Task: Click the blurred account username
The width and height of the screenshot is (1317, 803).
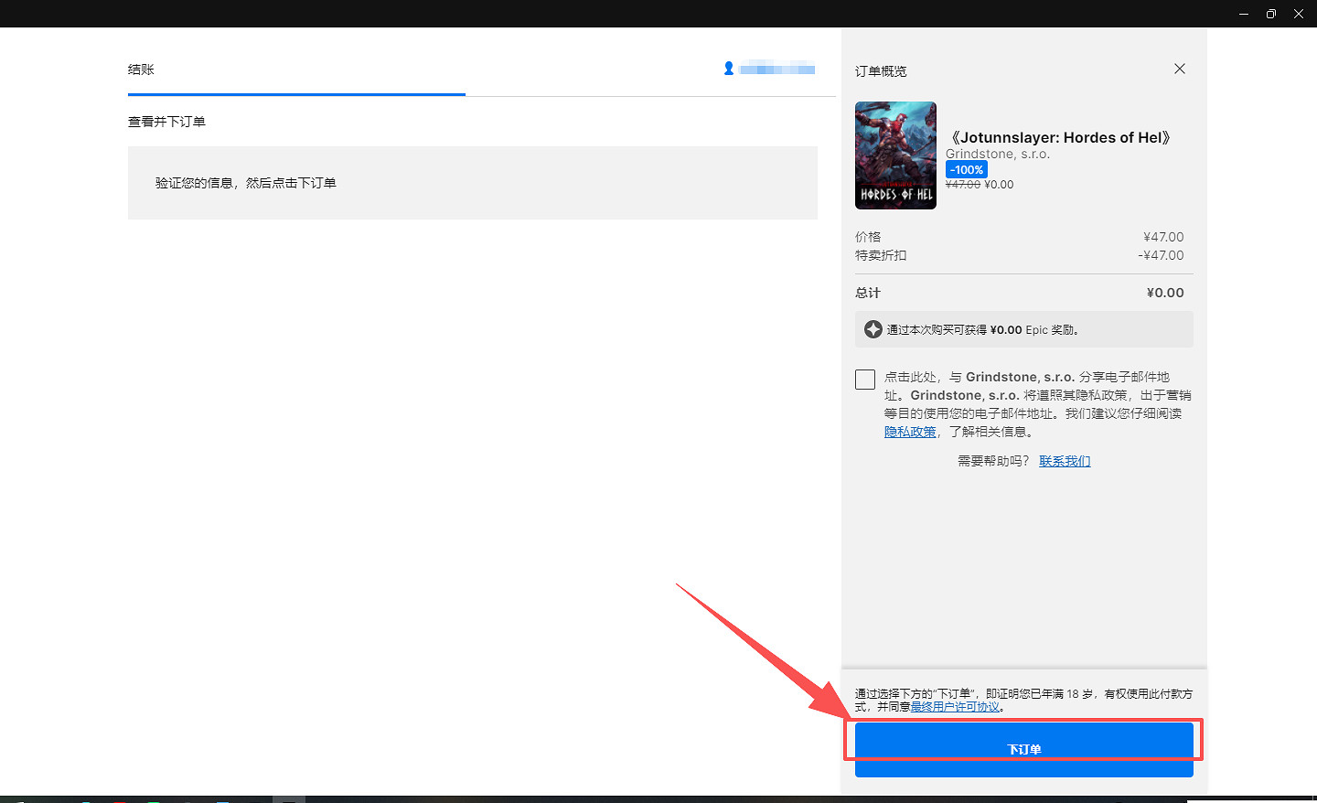Action: click(x=776, y=69)
